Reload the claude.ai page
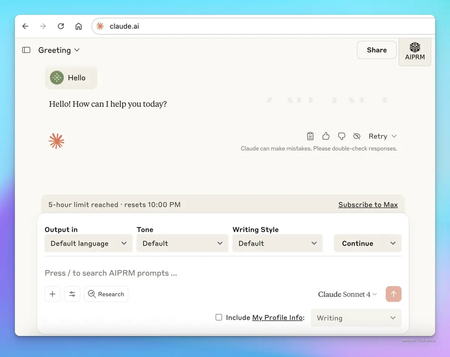Image resolution: width=450 pixels, height=357 pixels. tap(61, 26)
